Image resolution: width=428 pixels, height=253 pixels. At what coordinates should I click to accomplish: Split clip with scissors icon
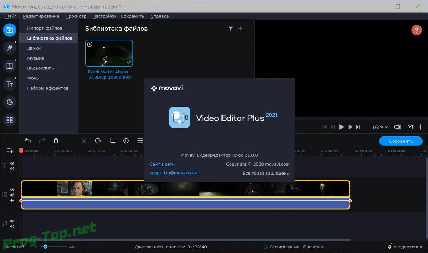(x=84, y=141)
